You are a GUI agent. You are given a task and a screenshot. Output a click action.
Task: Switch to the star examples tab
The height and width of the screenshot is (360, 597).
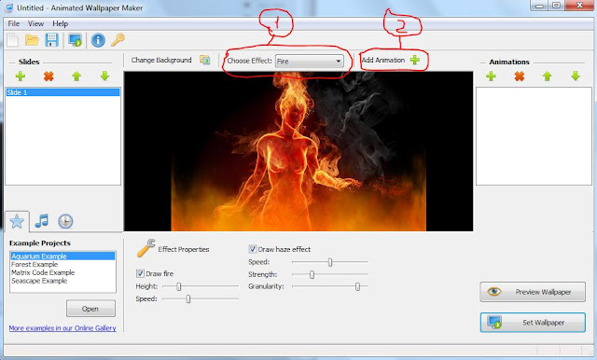(x=17, y=221)
